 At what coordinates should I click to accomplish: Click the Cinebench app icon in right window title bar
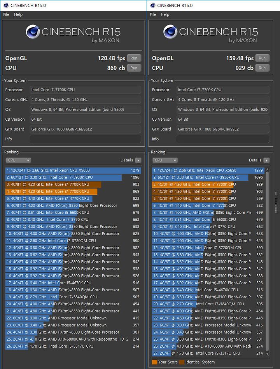pyautogui.click(x=153, y=5)
